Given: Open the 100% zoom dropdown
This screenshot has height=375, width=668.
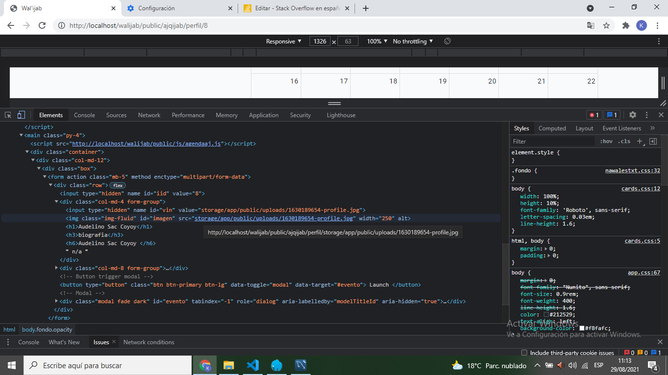Looking at the screenshot, I should pos(377,42).
